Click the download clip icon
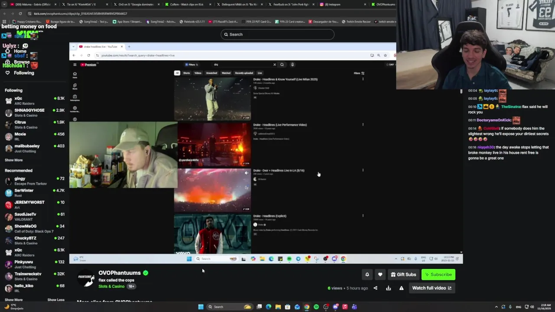This screenshot has width=555, height=312. click(x=388, y=288)
